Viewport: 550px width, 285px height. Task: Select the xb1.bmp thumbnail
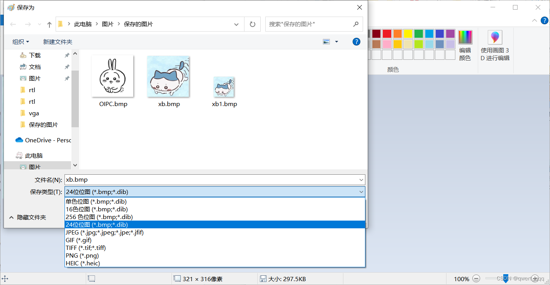tap(224, 87)
